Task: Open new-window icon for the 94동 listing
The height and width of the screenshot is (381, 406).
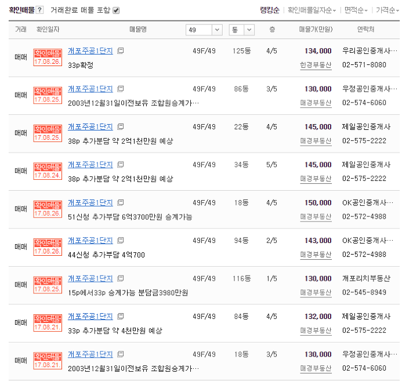Action: [x=121, y=240]
